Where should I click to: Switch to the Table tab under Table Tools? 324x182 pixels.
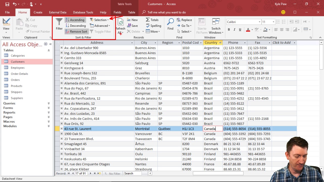(132, 12)
